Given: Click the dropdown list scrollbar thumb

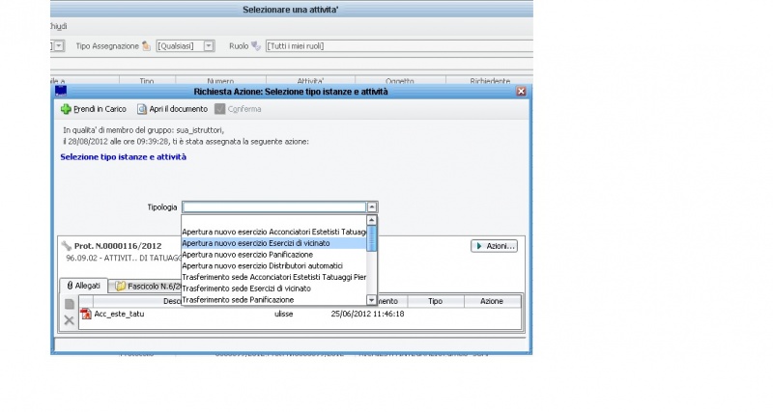Looking at the screenshot, I should click(x=372, y=238).
